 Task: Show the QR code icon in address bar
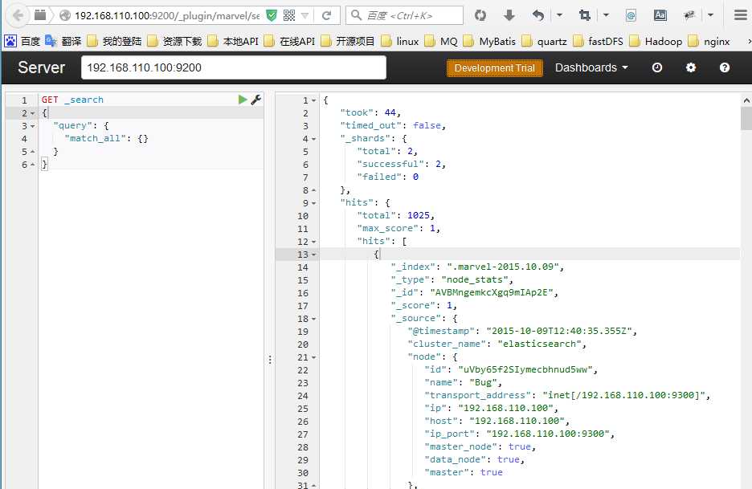289,16
